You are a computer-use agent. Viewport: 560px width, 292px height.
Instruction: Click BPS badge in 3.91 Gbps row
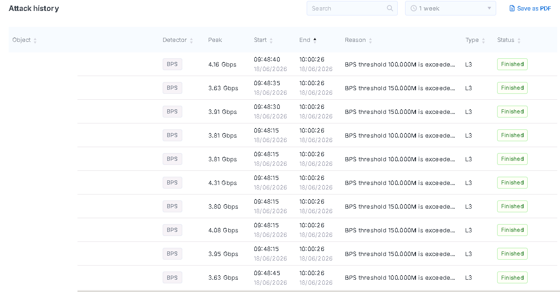pos(172,112)
